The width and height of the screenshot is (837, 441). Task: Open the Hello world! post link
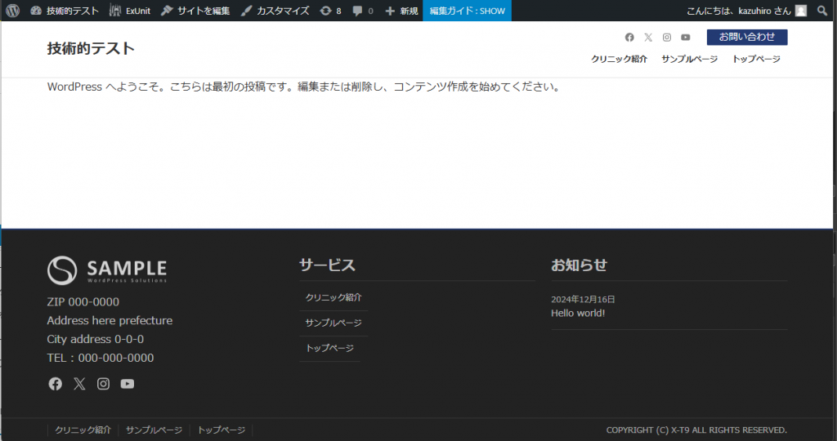(x=578, y=313)
